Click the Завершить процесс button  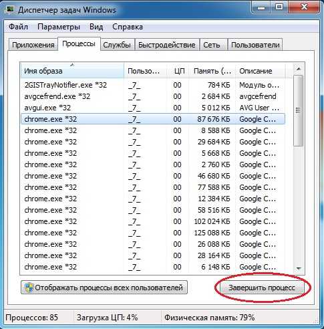point(262,288)
